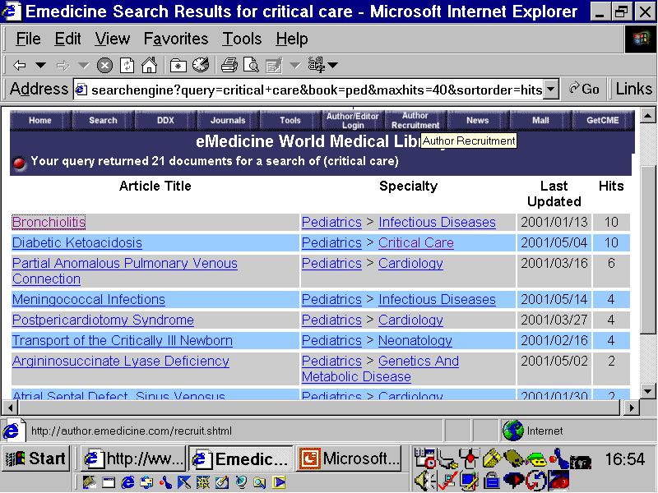Open the Meningococcal Infections article
Image resolution: width=658 pixels, height=493 pixels.
click(89, 299)
